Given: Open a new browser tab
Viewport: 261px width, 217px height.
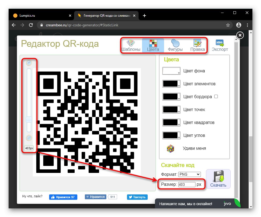Looking at the screenshot, I should (x=144, y=16).
